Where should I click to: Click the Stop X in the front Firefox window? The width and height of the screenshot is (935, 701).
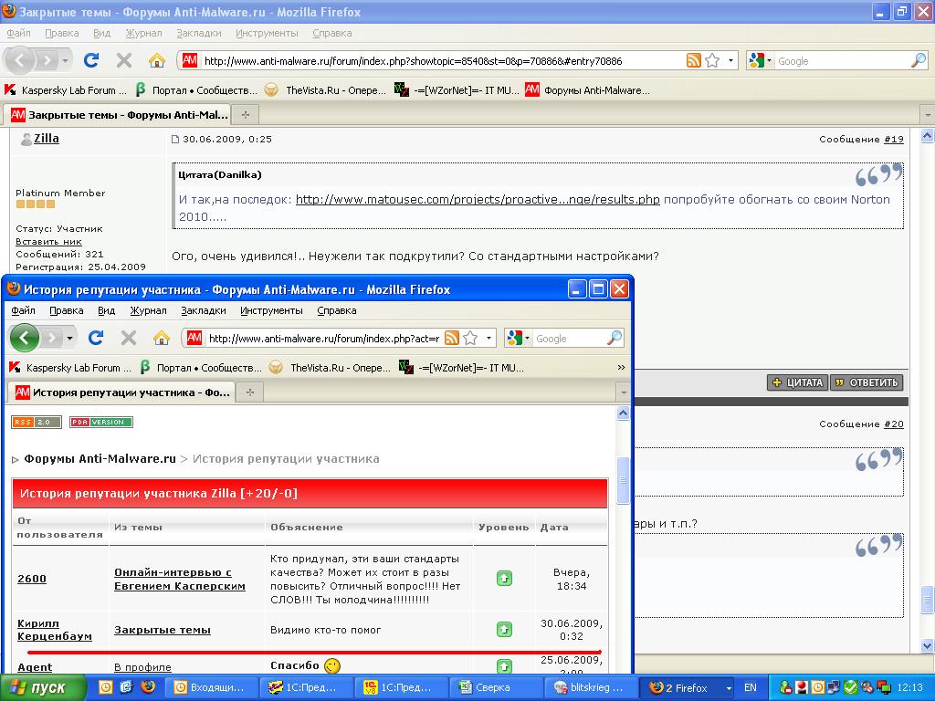128,338
